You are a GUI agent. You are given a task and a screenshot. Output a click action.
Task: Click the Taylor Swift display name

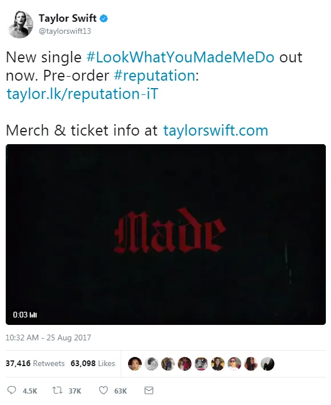click(x=67, y=18)
